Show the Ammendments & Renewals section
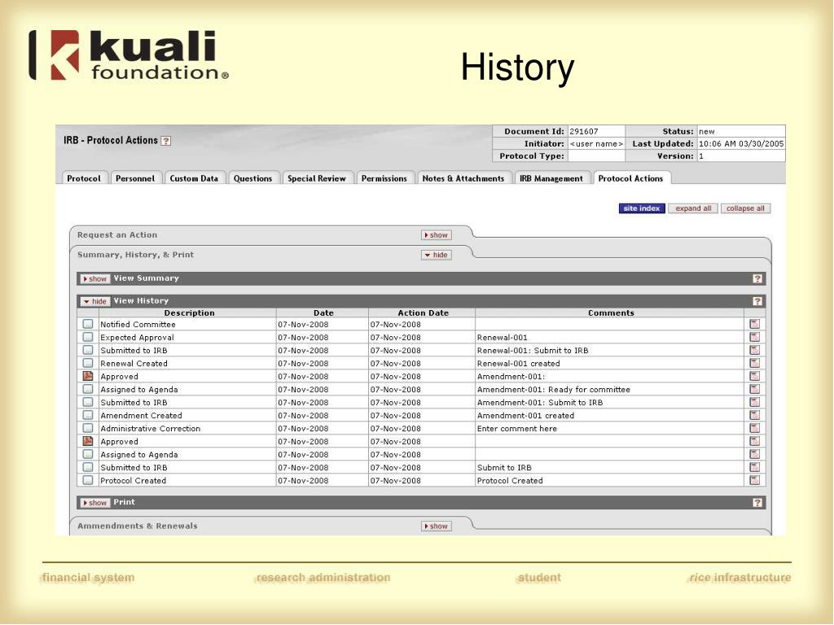 tap(437, 527)
